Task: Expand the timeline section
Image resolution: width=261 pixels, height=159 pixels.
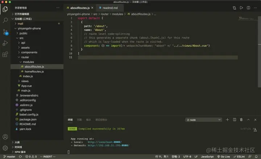Action: [37, 147]
